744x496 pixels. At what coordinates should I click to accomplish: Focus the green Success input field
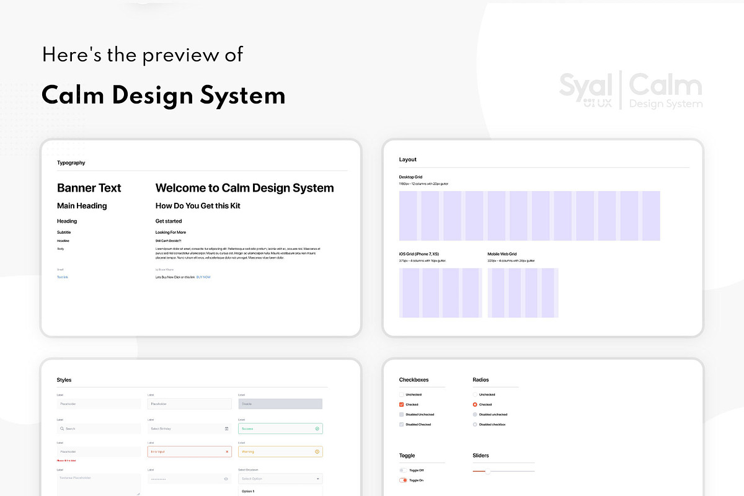click(x=280, y=428)
